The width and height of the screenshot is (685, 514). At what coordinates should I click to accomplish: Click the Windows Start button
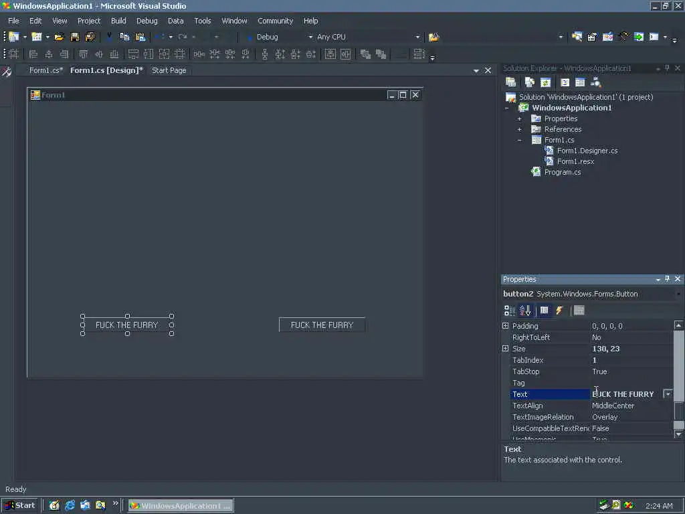point(20,505)
